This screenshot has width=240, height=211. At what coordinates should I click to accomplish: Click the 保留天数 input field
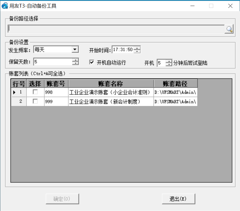tap(53, 62)
